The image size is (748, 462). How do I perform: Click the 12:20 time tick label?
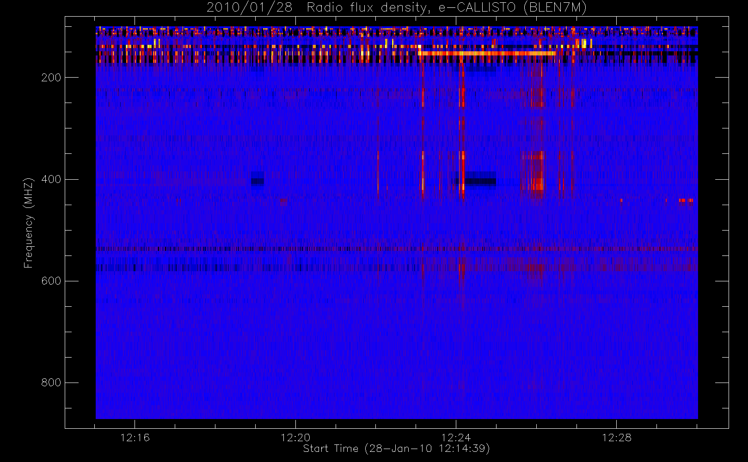[295, 438]
